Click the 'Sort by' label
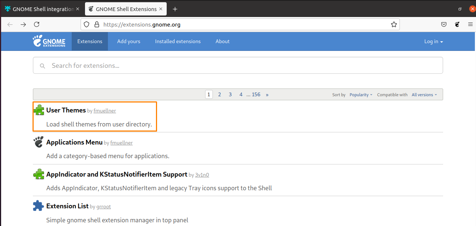Image resolution: width=476 pixels, height=226 pixels. tap(339, 95)
